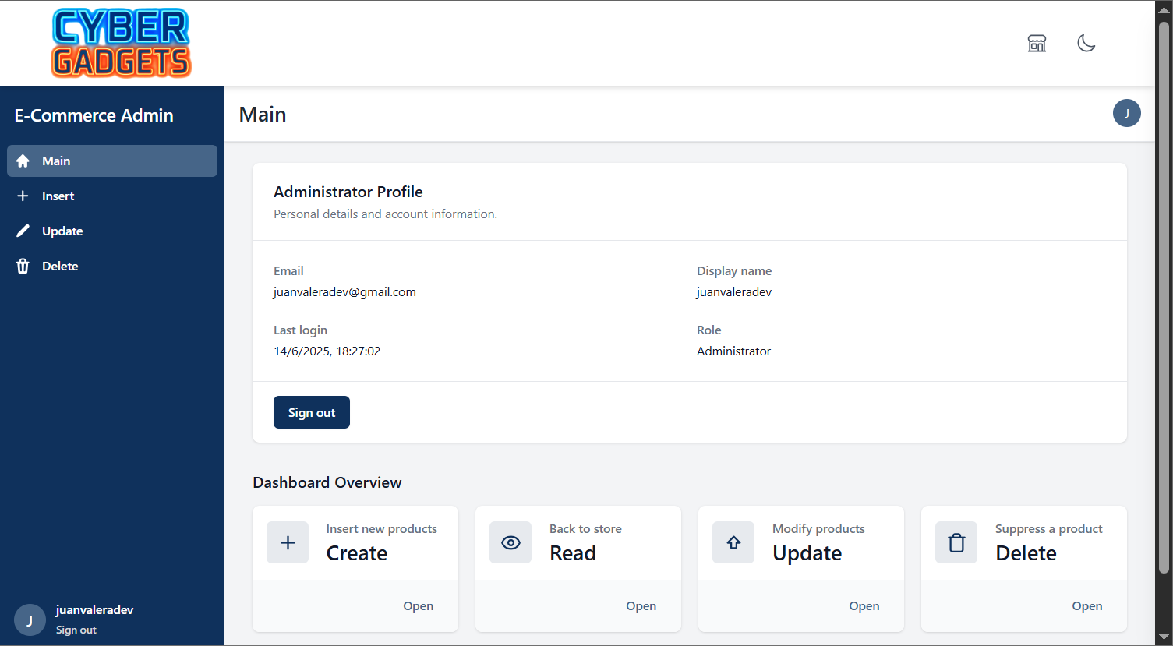Click the pencil icon beside Update

[x=23, y=231]
